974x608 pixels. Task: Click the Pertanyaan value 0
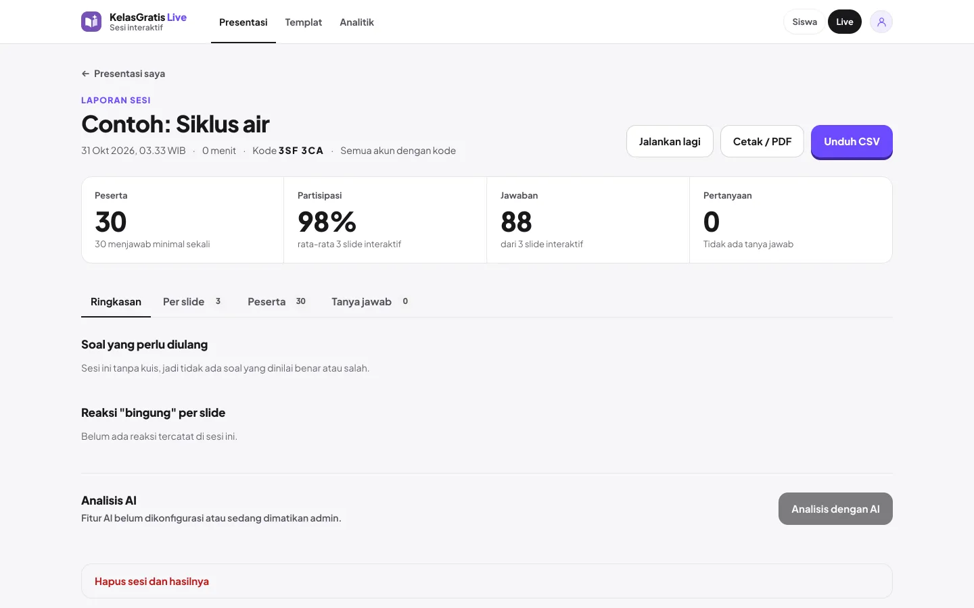(x=711, y=222)
